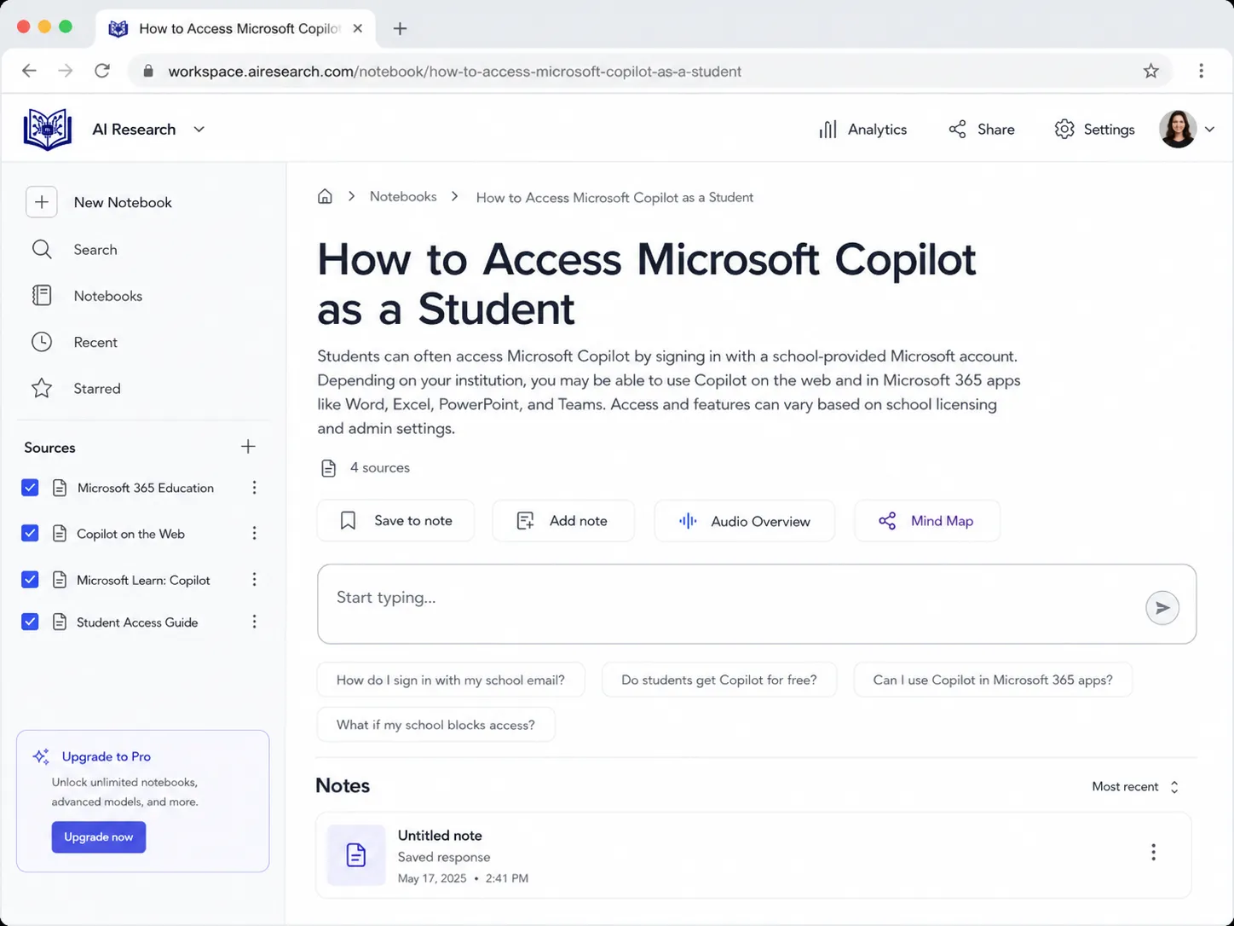Click the 4 sources document icon

tap(328, 468)
